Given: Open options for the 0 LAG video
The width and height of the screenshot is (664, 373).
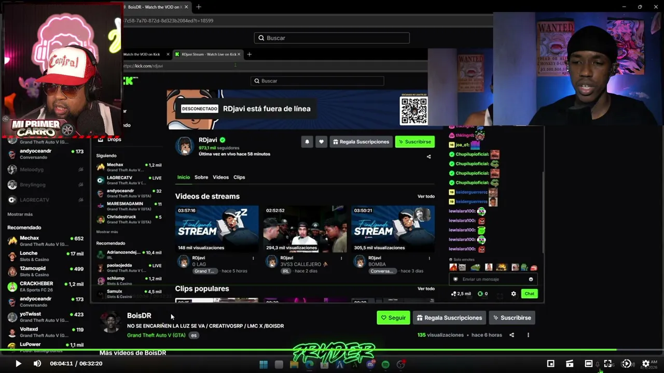Looking at the screenshot, I should click(x=253, y=258).
